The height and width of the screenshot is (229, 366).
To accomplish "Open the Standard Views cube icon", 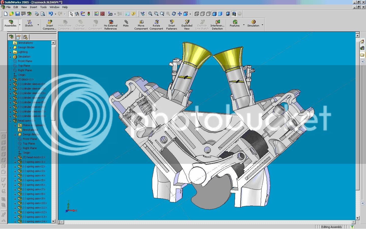I will 186,14.
